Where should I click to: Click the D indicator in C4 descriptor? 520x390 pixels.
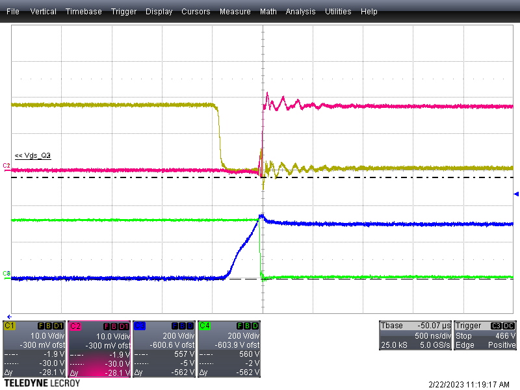click(255, 326)
